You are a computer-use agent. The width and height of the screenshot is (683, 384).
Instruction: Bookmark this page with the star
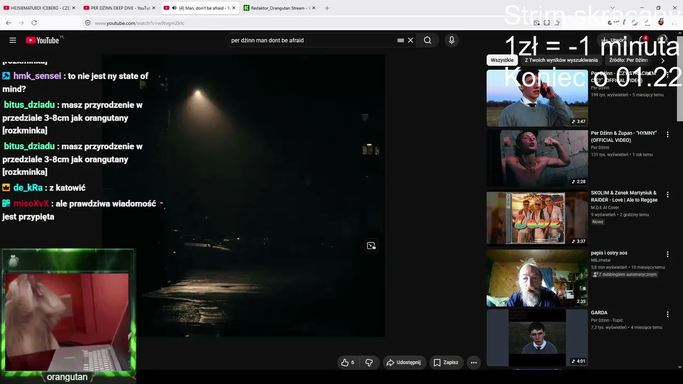557,23
